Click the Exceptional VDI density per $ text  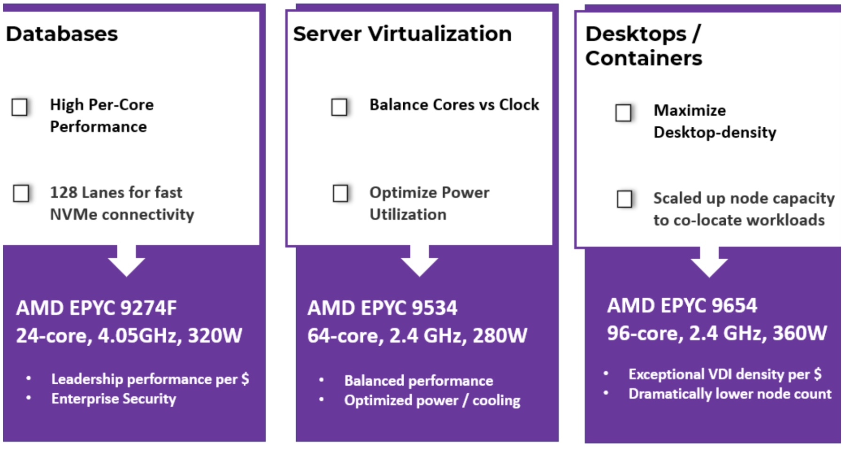coord(725,374)
